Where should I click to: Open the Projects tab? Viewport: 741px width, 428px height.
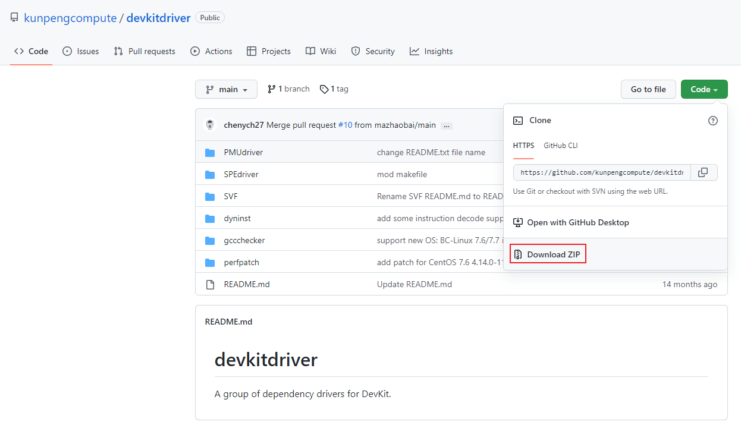click(x=269, y=51)
